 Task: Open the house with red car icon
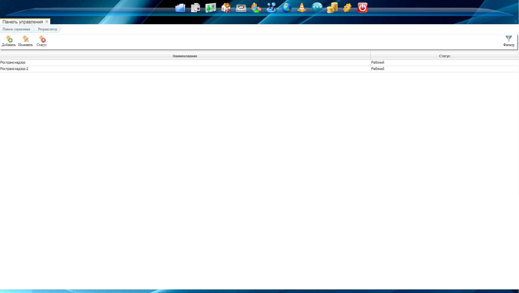click(x=226, y=8)
